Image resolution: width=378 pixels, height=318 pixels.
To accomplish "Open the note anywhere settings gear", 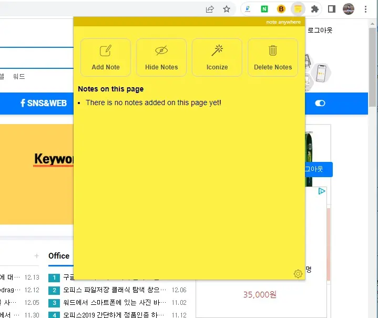I will pos(298,274).
